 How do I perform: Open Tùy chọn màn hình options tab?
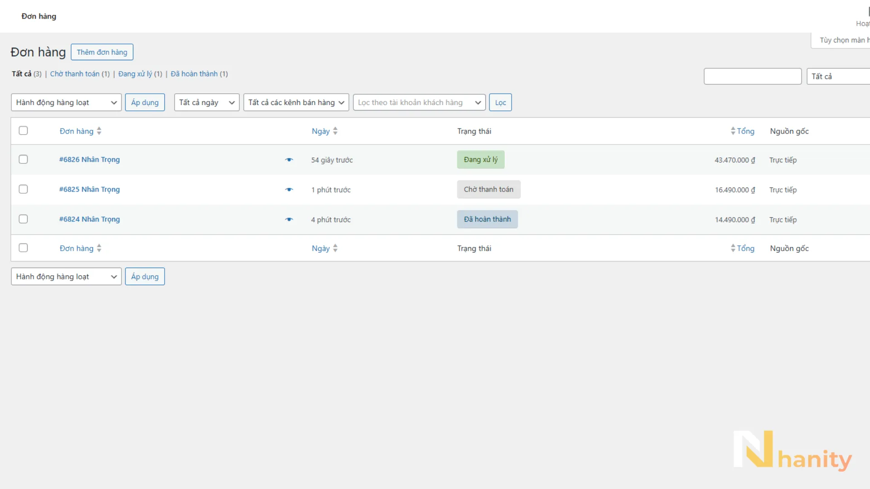click(841, 40)
